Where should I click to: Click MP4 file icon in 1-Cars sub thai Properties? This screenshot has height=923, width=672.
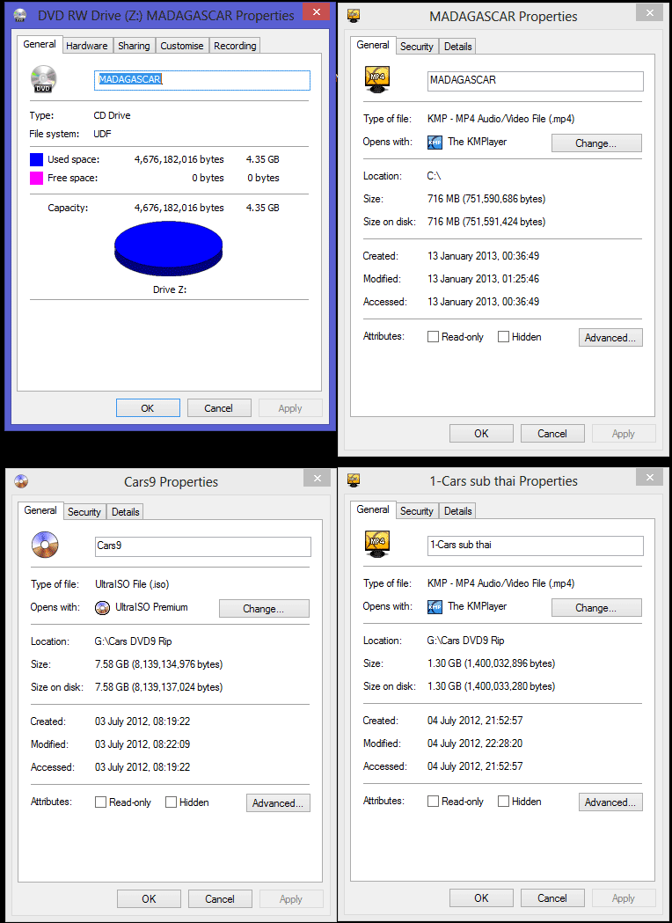click(x=377, y=544)
